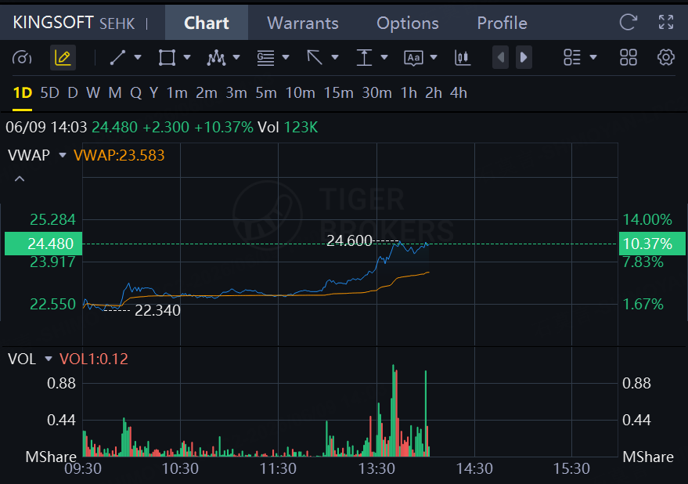Click the VOL1:0.12 value text
The width and height of the screenshot is (688, 484).
(93, 359)
